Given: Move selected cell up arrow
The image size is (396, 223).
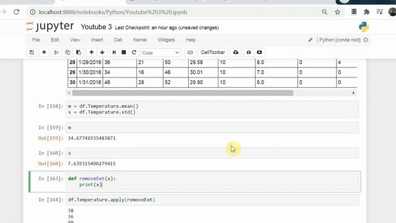Looking at the screenshot, I should (x=92, y=52).
